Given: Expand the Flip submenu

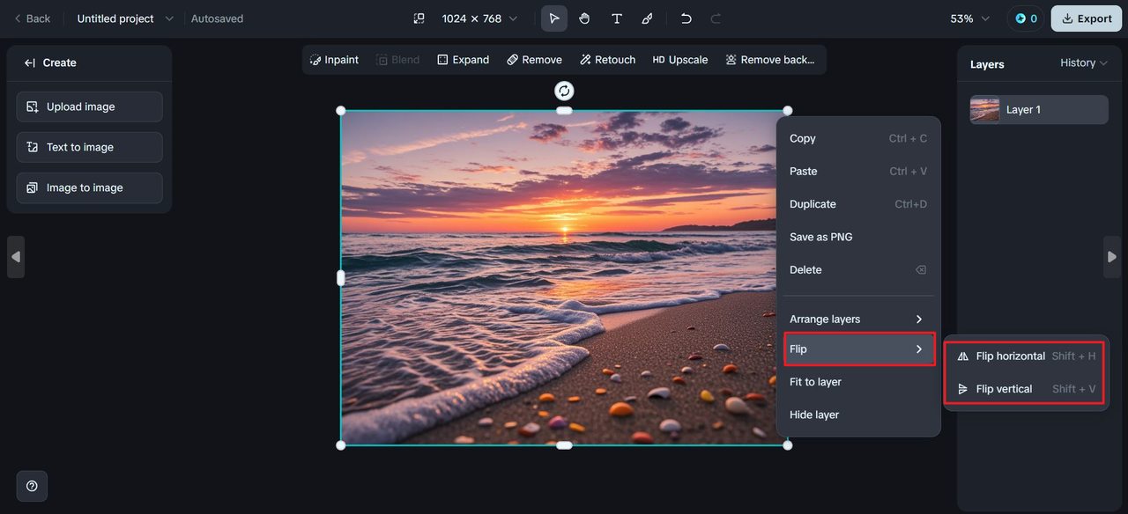Looking at the screenshot, I should 858,349.
